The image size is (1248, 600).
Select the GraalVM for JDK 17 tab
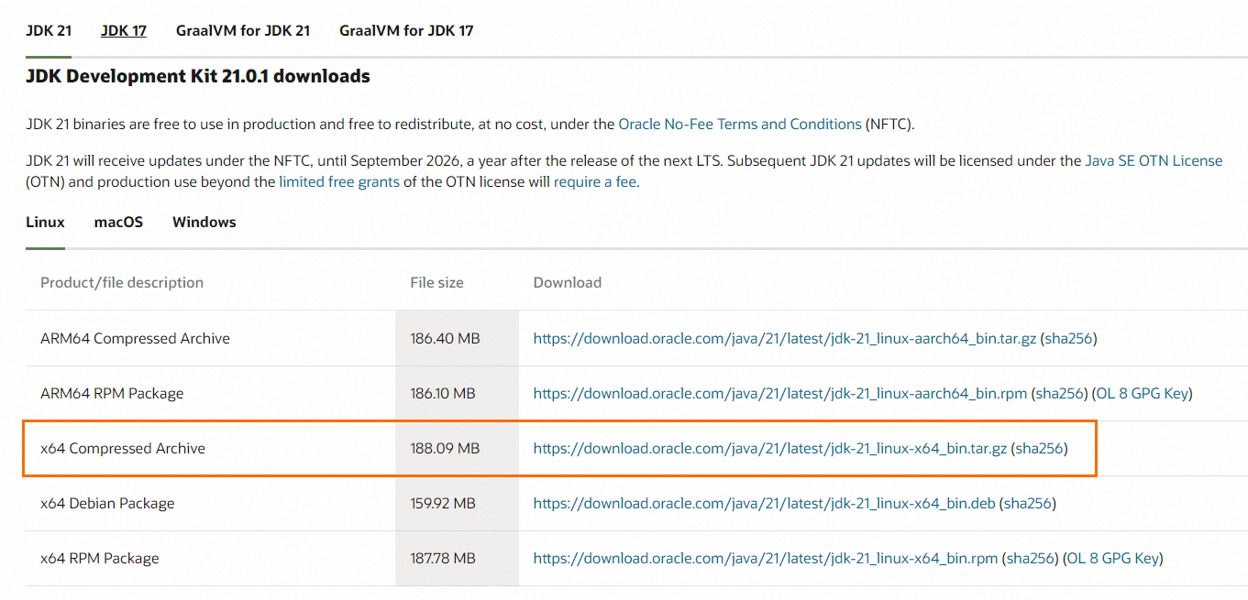[x=406, y=30]
